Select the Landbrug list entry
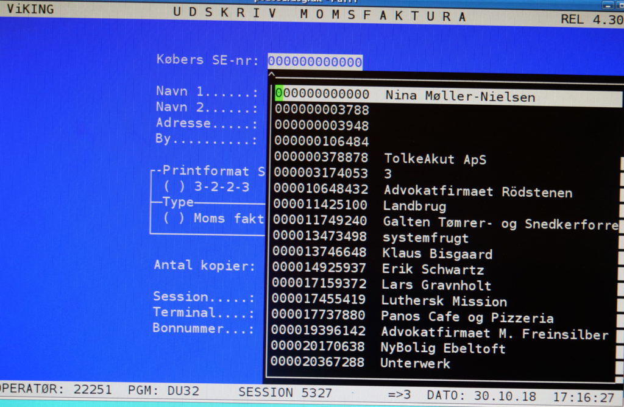The image size is (624, 407). 414,207
